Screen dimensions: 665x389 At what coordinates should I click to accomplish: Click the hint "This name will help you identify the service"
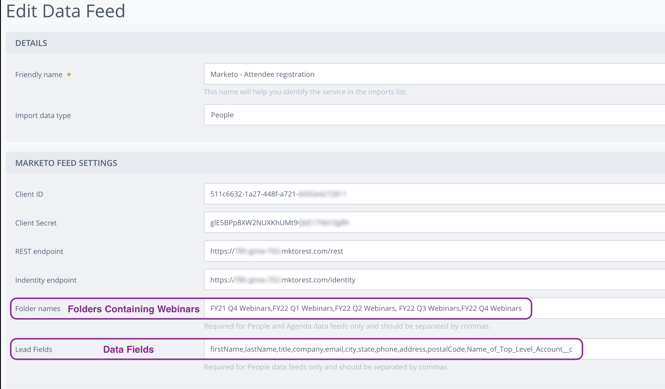pos(305,92)
